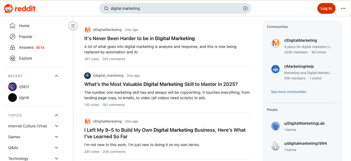This screenshot has height=161, width=351.
Task: Expand the Games topic
Action: click(x=56, y=137)
